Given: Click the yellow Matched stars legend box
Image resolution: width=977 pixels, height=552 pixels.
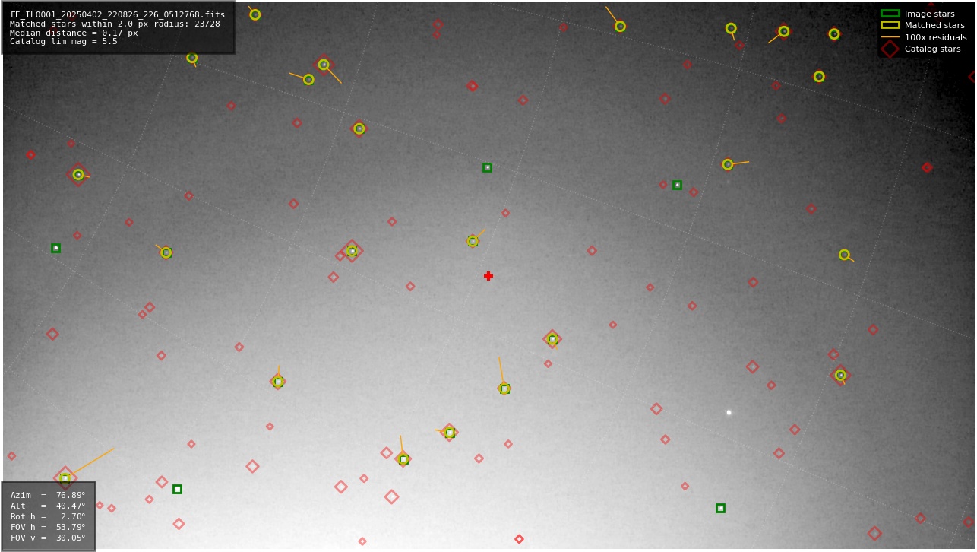Looking at the screenshot, I should click(x=890, y=25).
